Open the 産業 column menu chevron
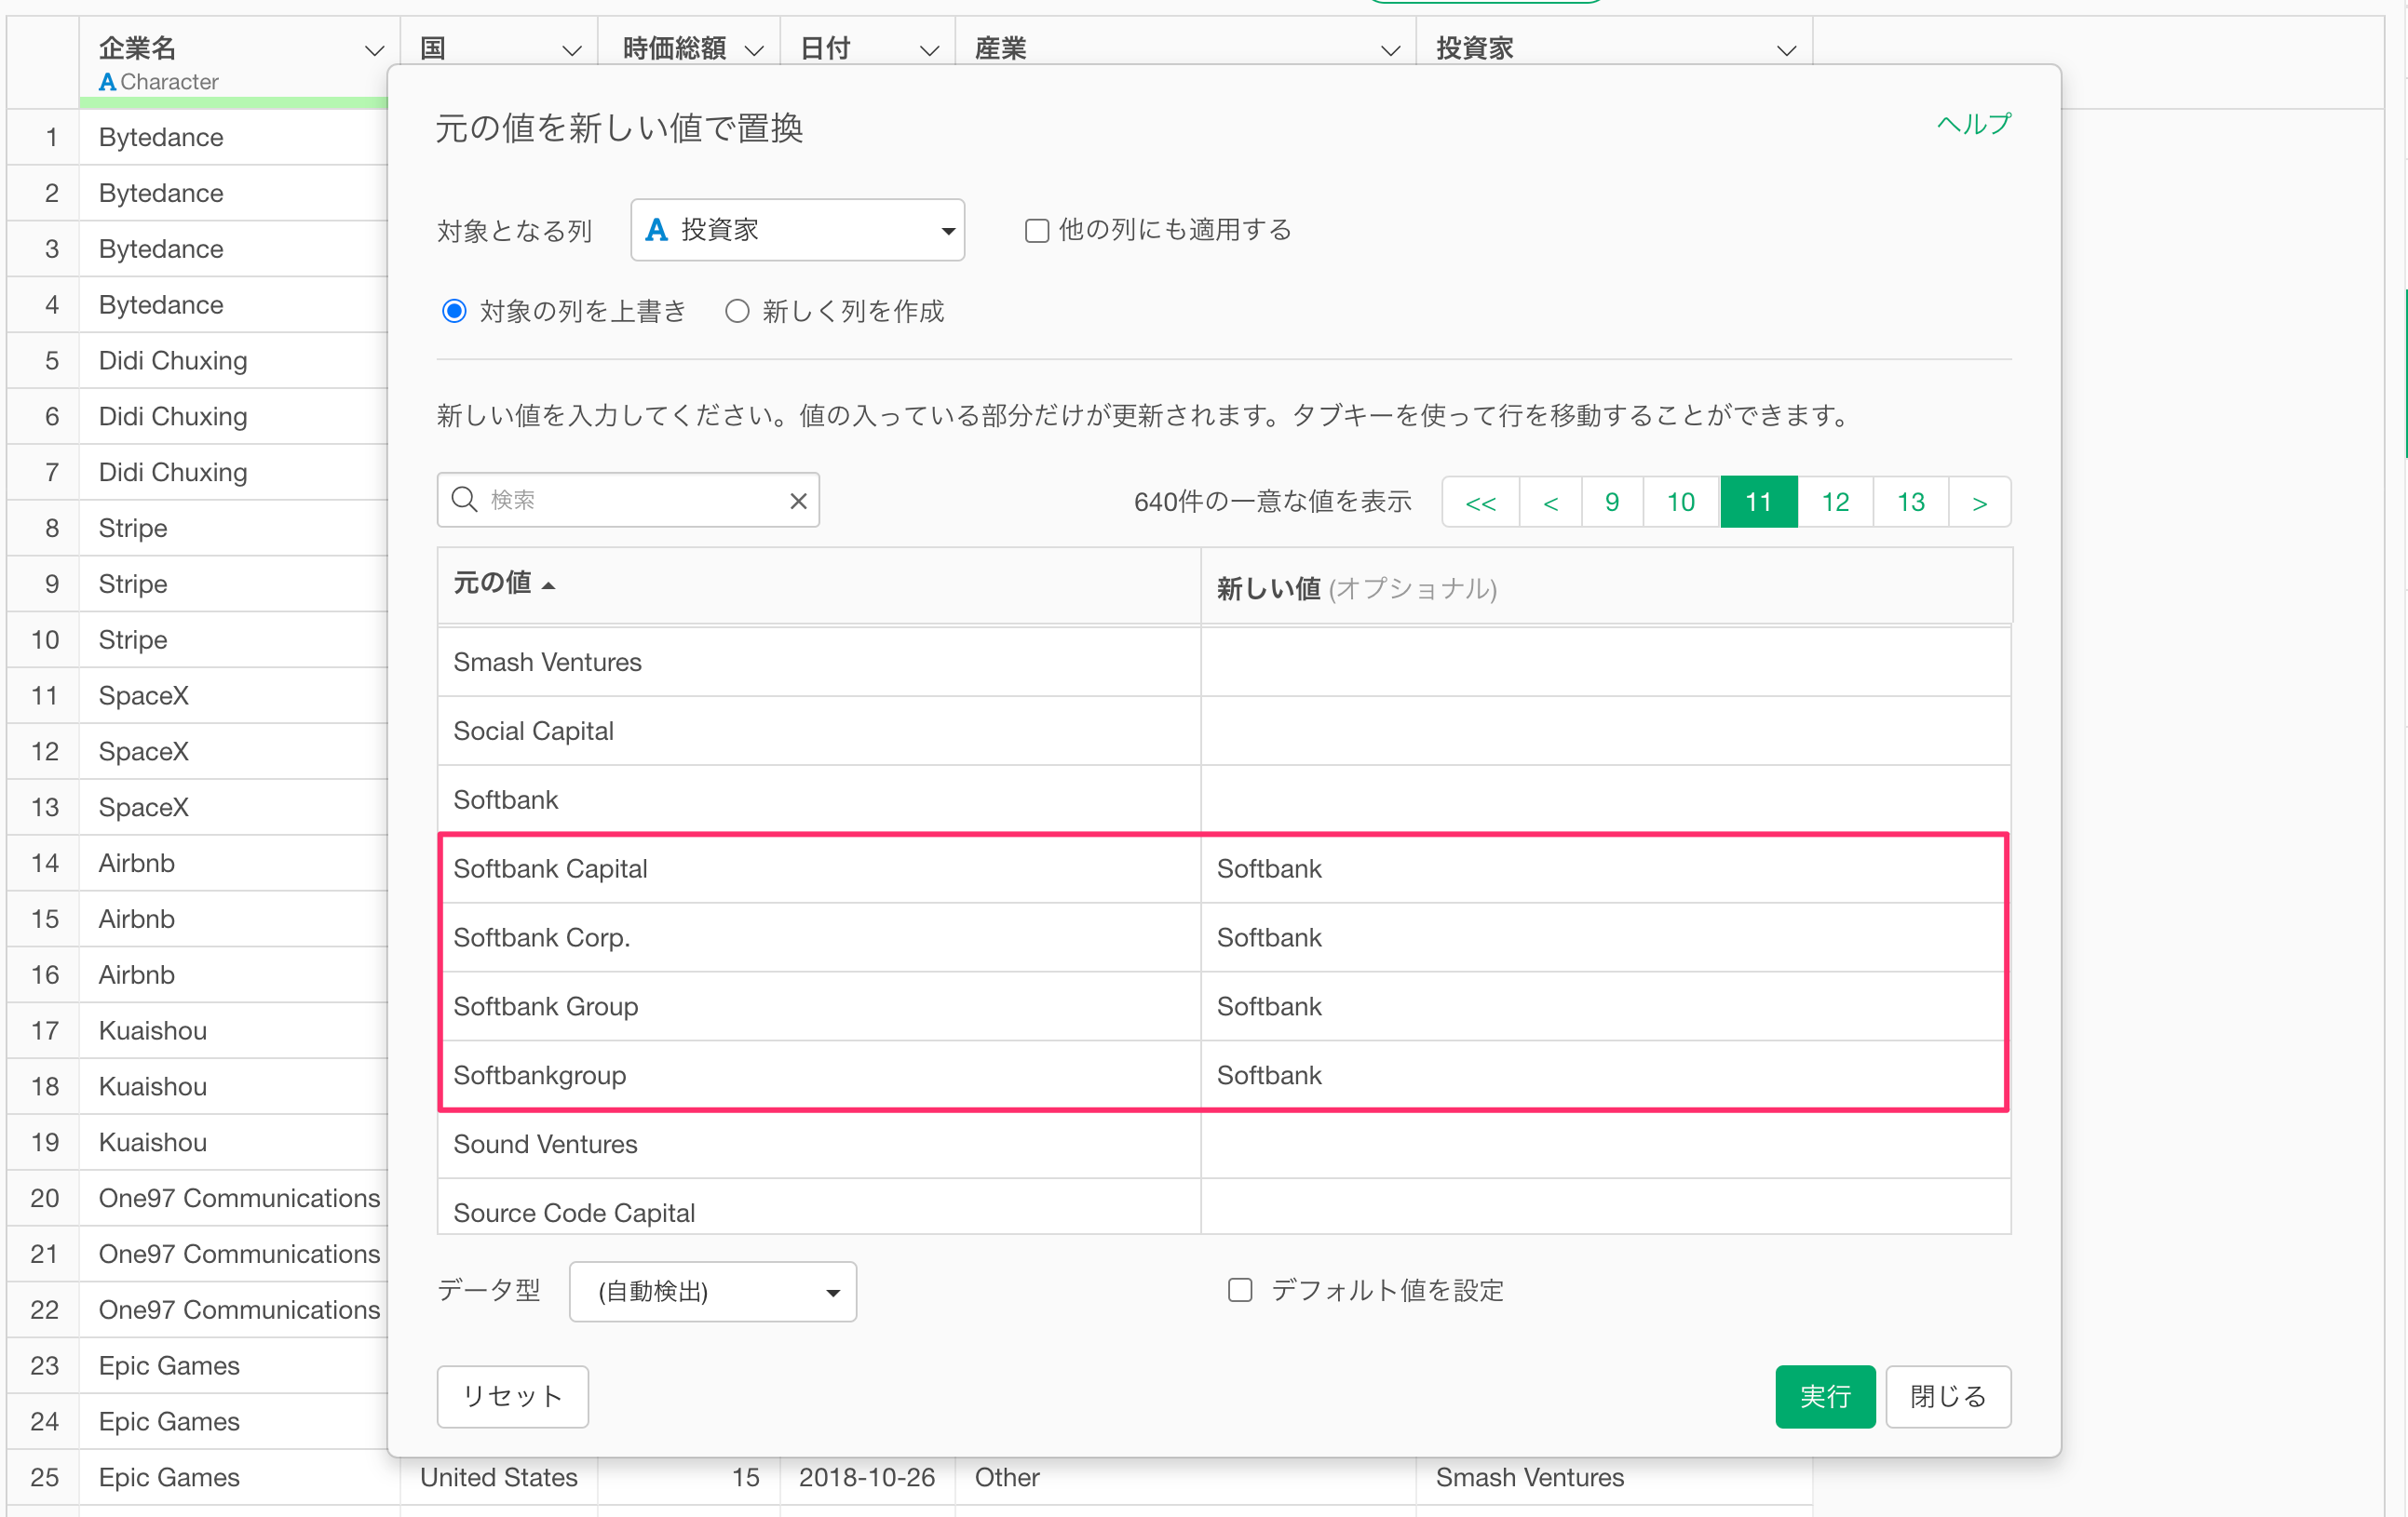The height and width of the screenshot is (1517, 2408). point(1390,50)
